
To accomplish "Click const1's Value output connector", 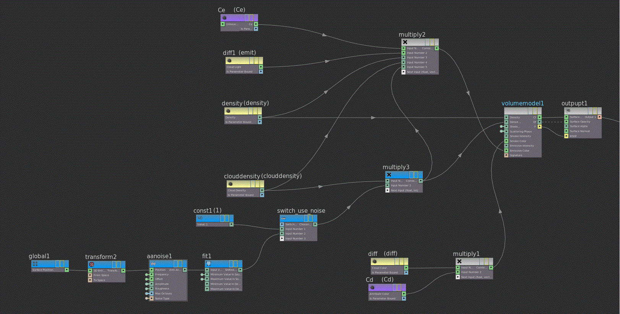I will tap(231, 225).
